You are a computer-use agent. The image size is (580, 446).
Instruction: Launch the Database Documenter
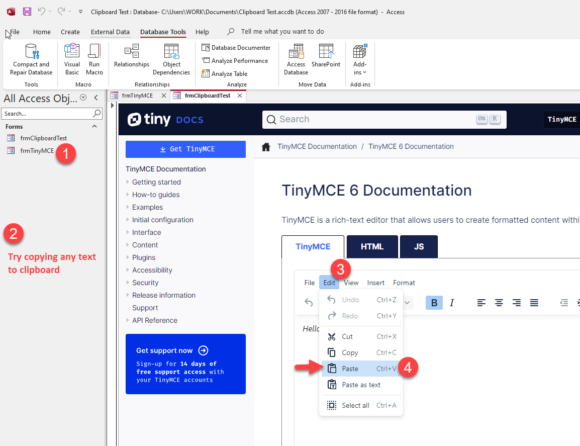point(236,48)
